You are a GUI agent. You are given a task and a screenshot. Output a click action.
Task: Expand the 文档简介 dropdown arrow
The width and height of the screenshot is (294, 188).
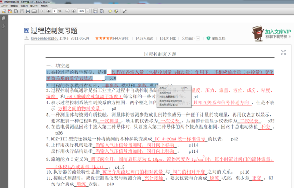[198, 38]
